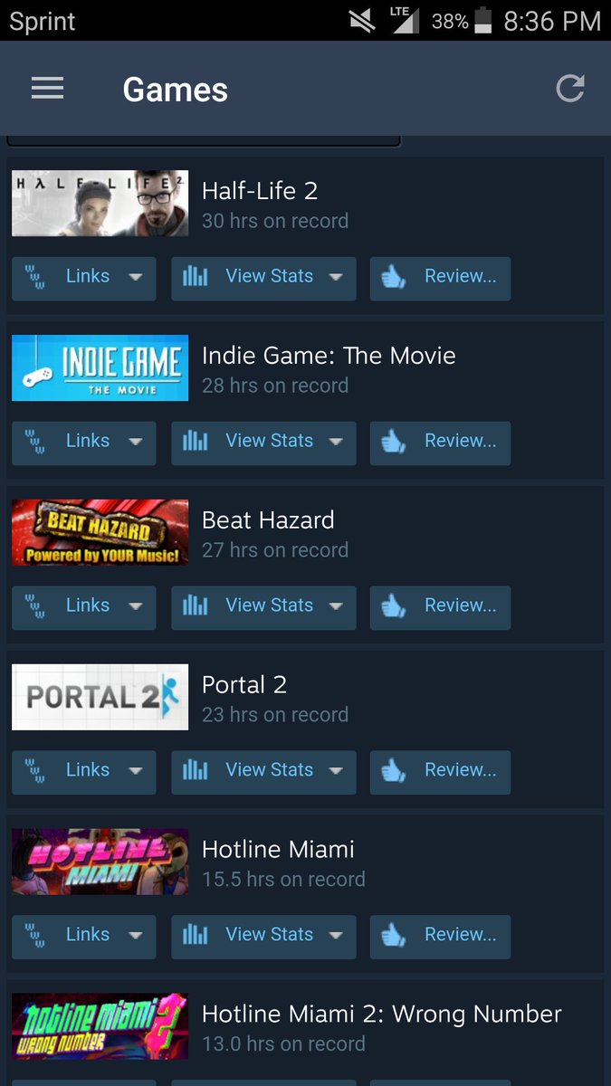Tap the refresh icon in header
Viewport: 611px width, 1086px height.
click(x=570, y=88)
